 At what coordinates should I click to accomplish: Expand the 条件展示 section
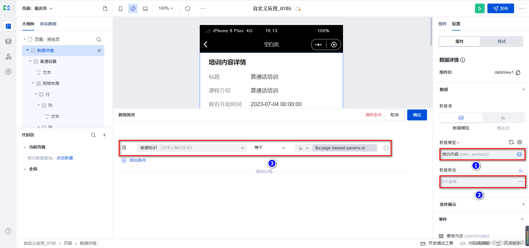[523, 204]
